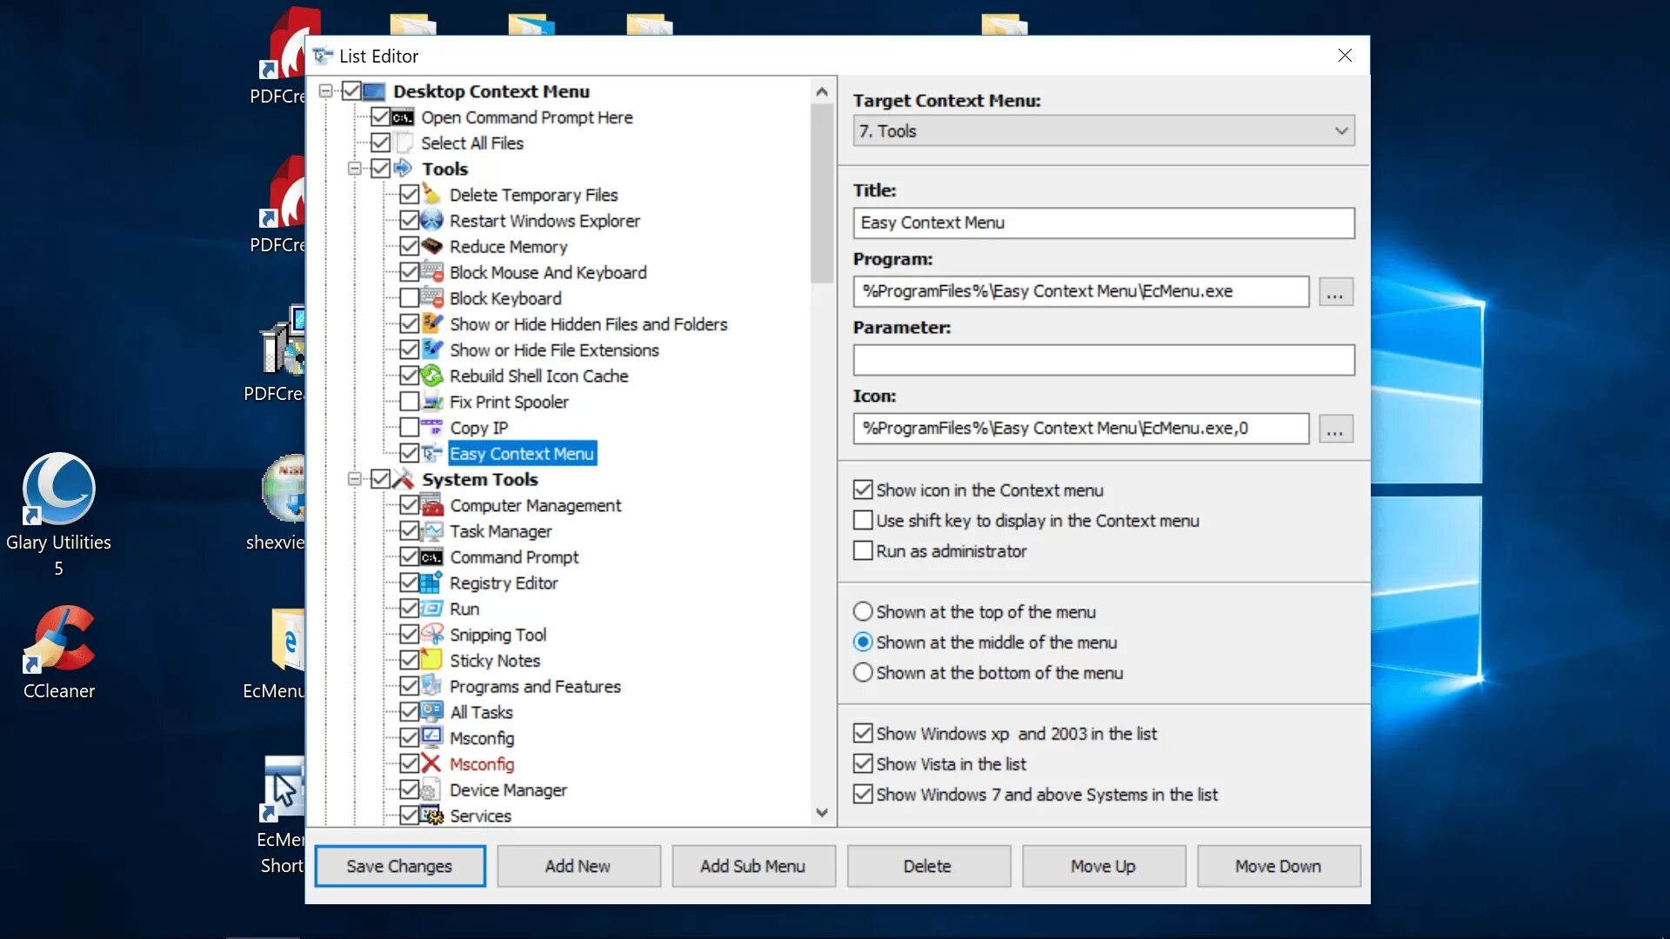Screen dimensions: 1670x939
Task: Click the Delete Temporary Files broom icon
Action: click(x=431, y=194)
